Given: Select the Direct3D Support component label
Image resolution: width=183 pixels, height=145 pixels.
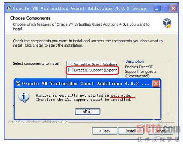Looking at the screenshot, I should 95,70.
